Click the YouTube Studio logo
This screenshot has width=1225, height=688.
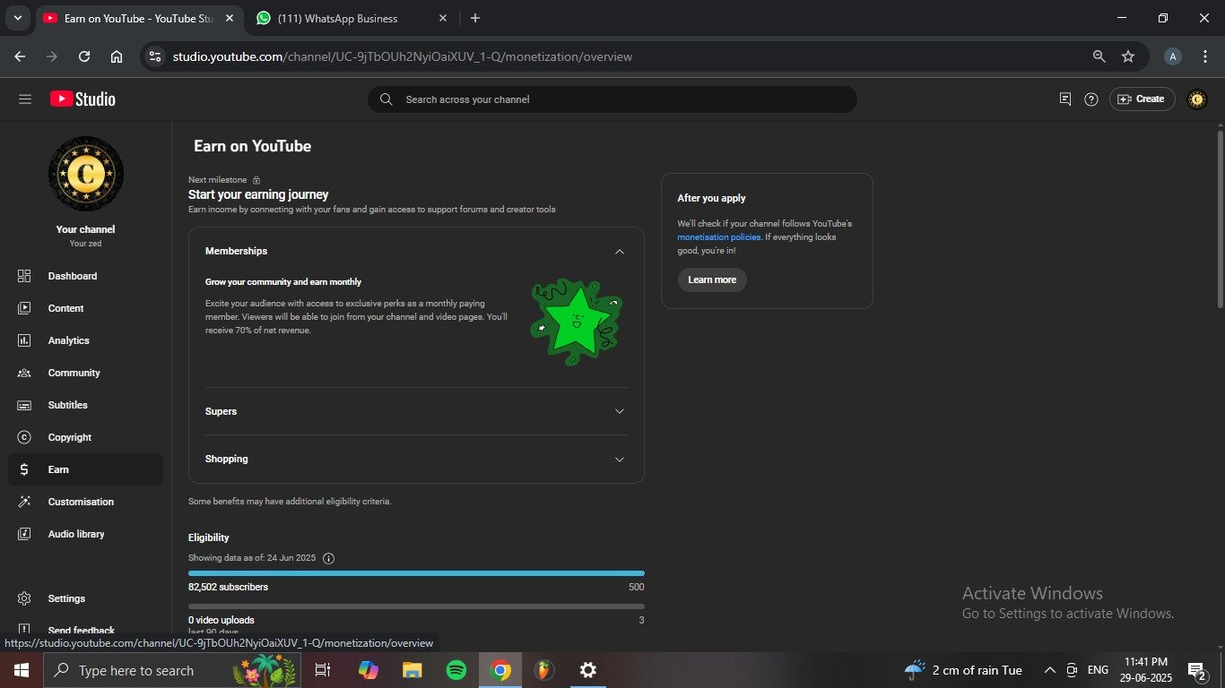coord(83,99)
